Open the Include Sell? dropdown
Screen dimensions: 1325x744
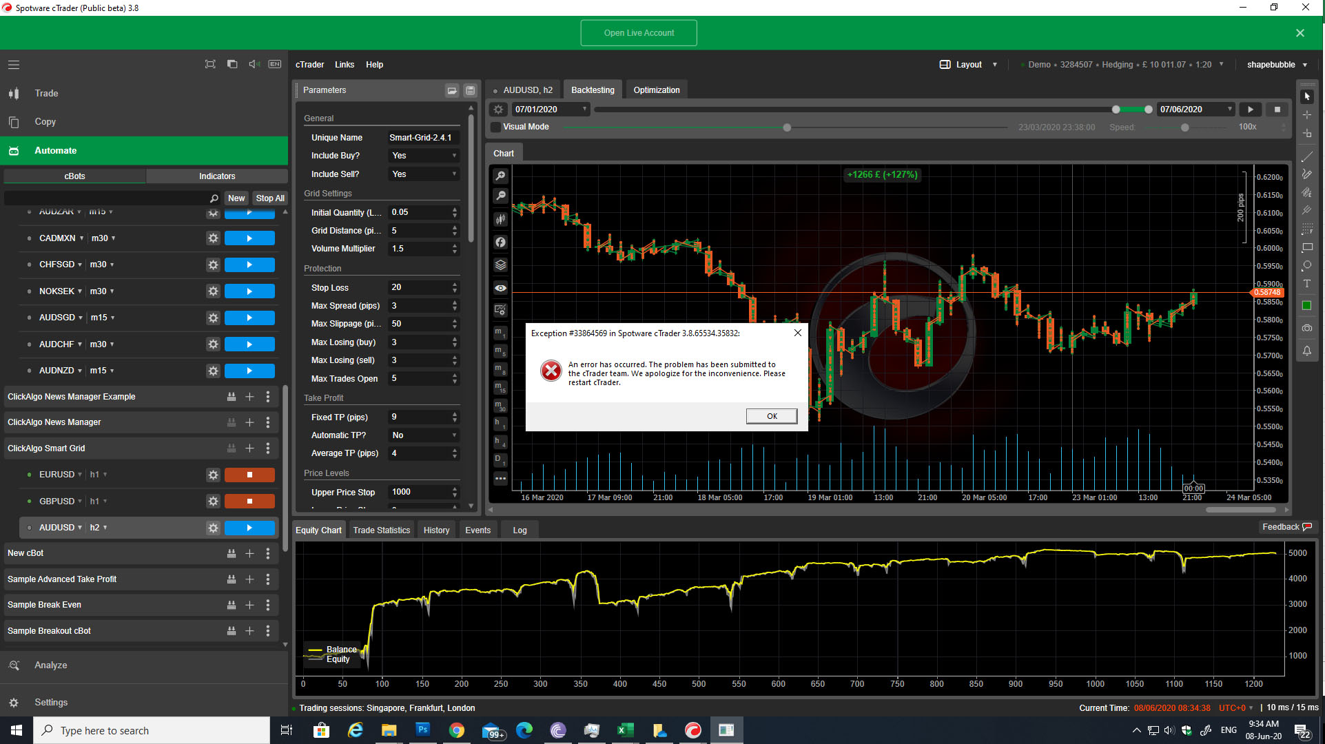(424, 174)
